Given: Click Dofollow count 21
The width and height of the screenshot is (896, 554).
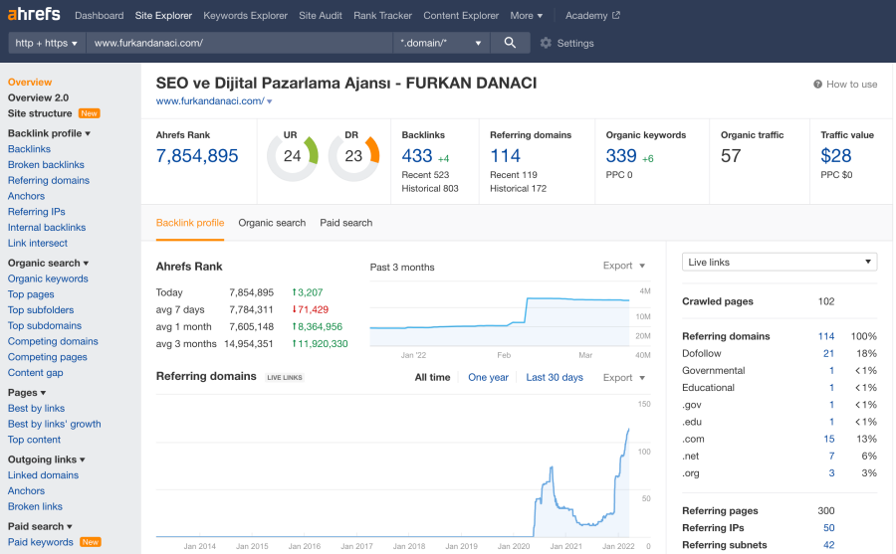Looking at the screenshot, I should point(828,353).
